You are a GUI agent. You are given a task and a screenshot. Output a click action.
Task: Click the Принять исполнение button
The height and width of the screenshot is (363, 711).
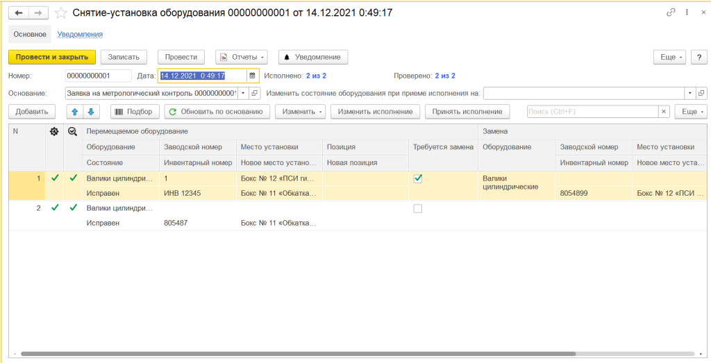click(467, 112)
